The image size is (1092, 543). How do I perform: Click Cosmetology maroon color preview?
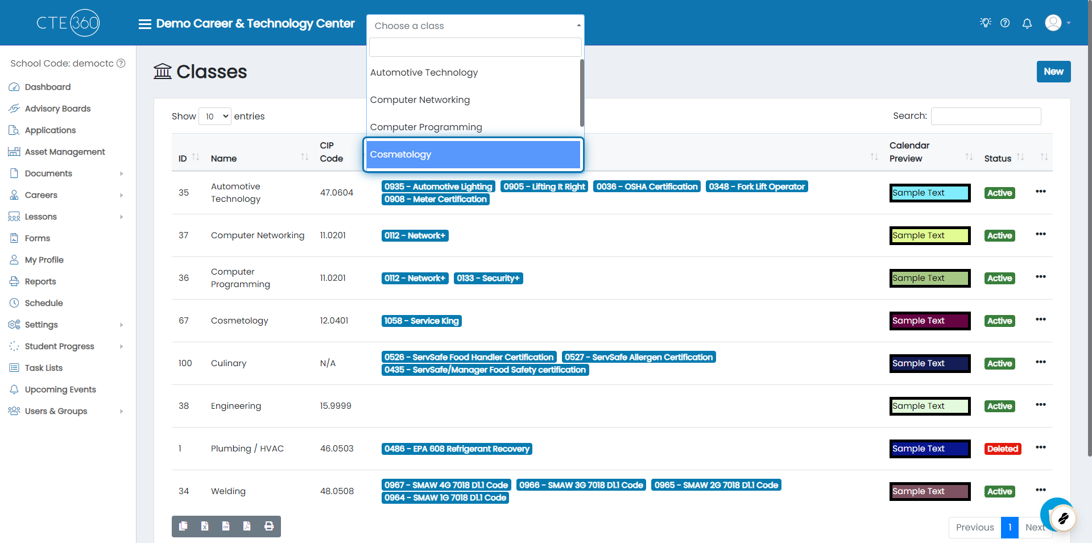(x=930, y=321)
